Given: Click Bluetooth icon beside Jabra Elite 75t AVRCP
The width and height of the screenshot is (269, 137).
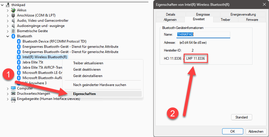Looking at the screenshot, I should pyautogui.click(x=19, y=67).
